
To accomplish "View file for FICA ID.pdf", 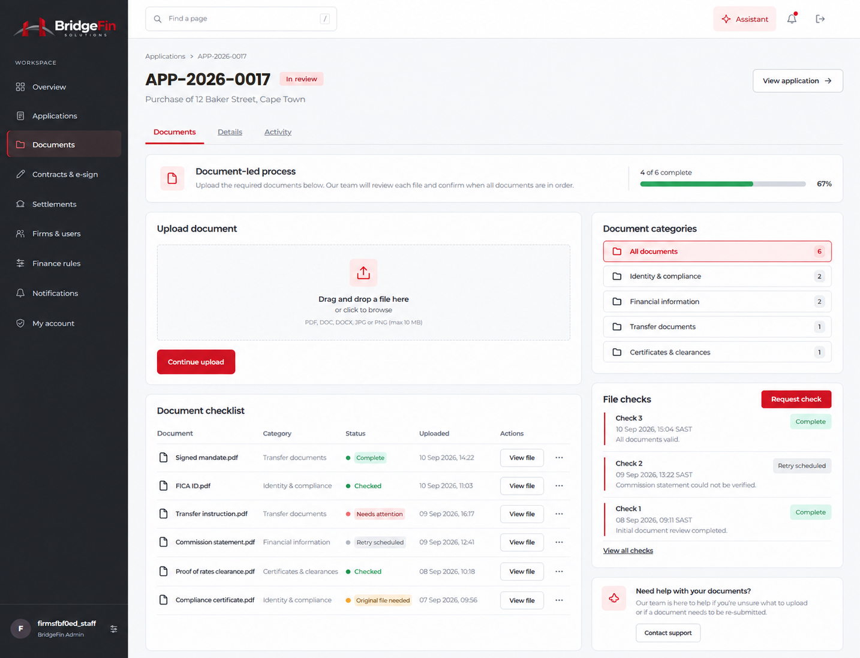I will pyautogui.click(x=522, y=486).
